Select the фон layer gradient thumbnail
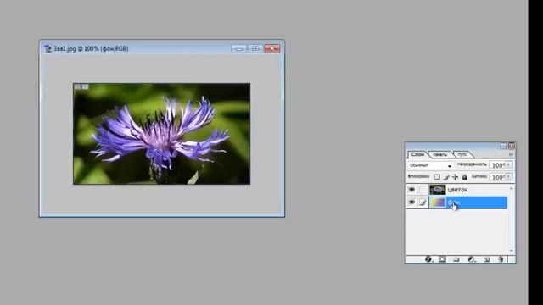The width and height of the screenshot is (543, 305). tap(438, 202)
